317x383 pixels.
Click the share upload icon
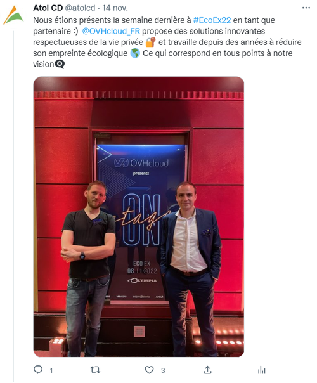tap(207, 370)
